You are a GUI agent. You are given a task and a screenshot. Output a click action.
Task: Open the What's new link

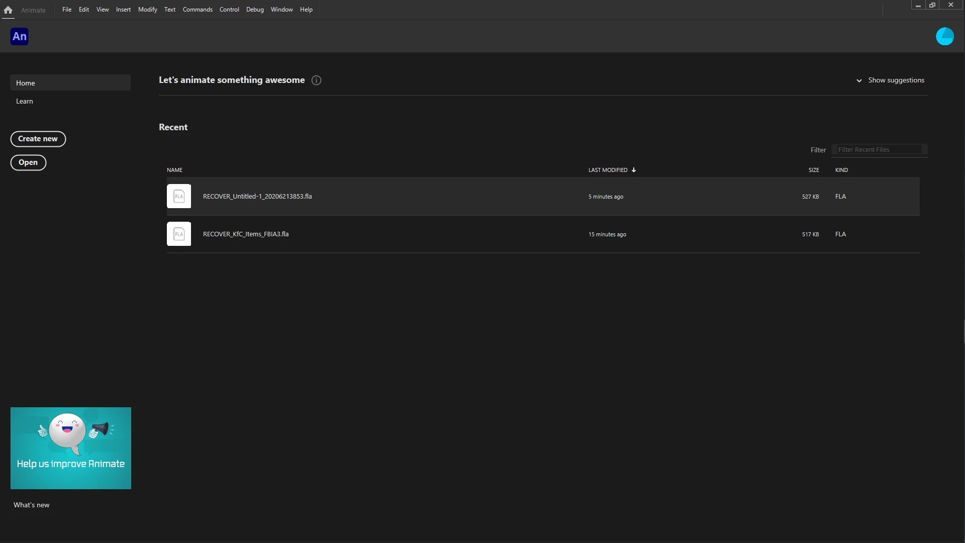pyautogui.click(x=32, y=505)
